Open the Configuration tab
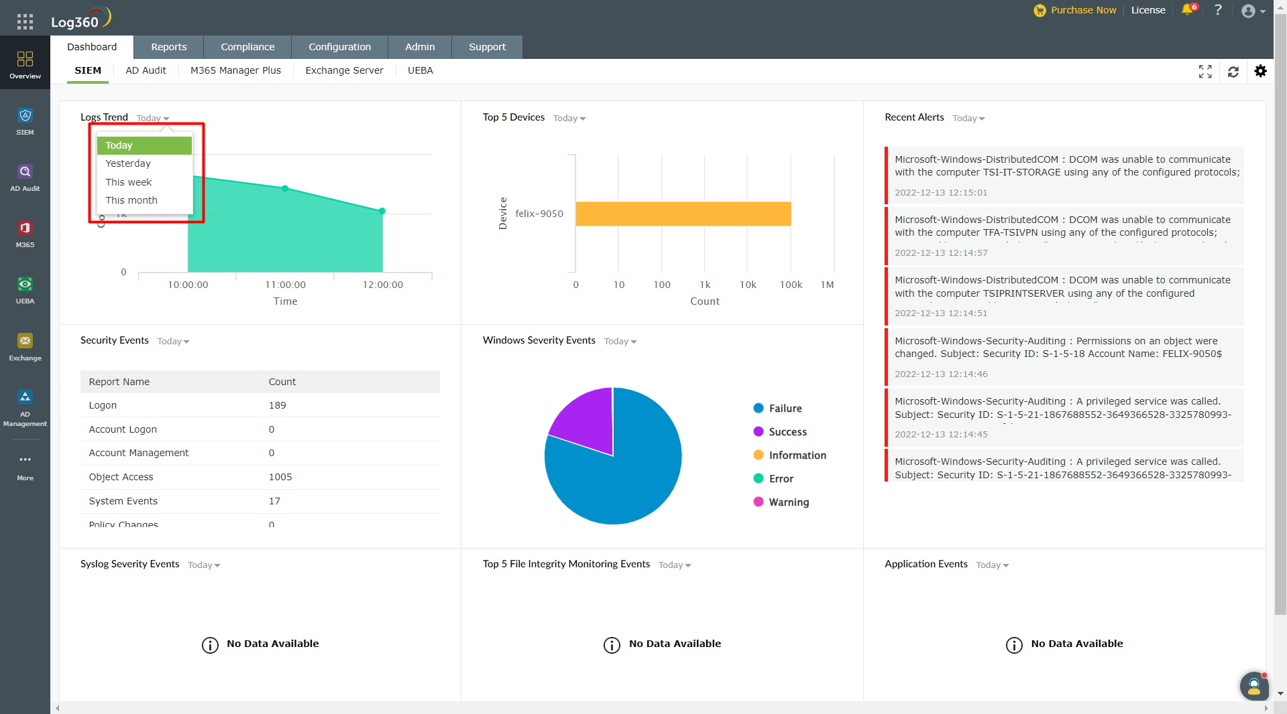The height and width of the screenshot is (714, 1287). [x=339, y=47]
